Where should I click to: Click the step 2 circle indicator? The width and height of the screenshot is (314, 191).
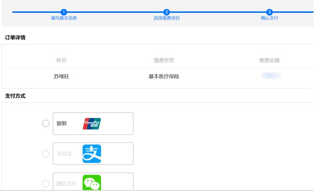[166, 12]
